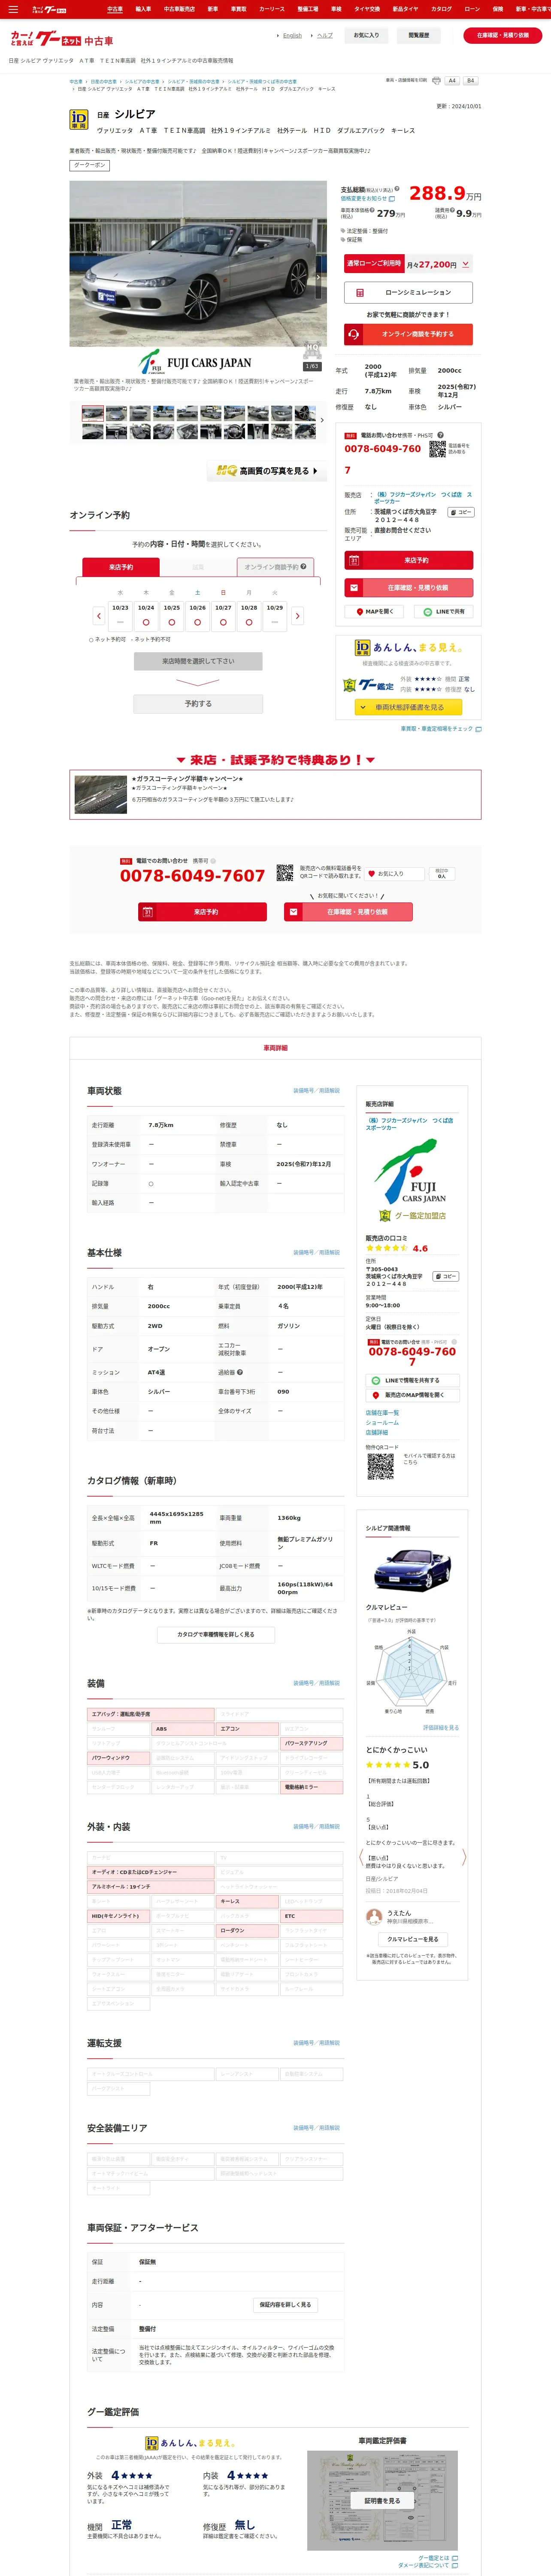The image size is (551, 2576).
Task: Click HQ 高画質の写真を見る button
Action: [267, 471]
